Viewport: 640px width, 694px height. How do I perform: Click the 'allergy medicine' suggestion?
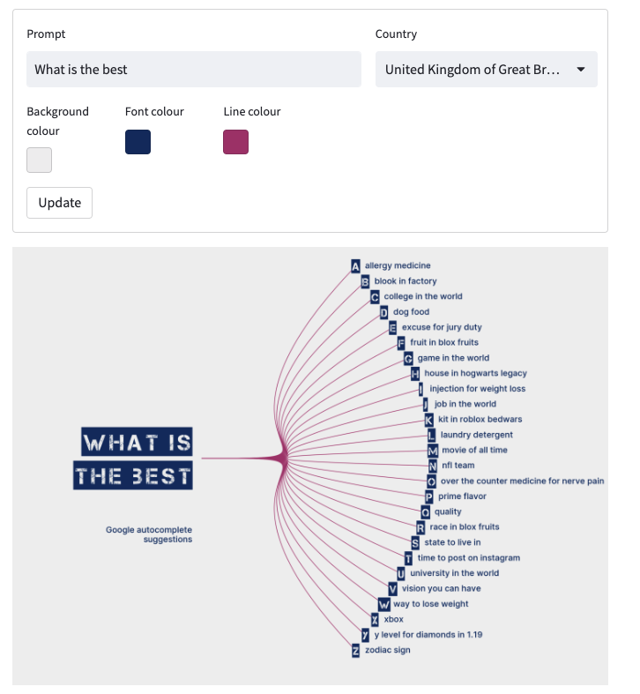click(398, 265)
